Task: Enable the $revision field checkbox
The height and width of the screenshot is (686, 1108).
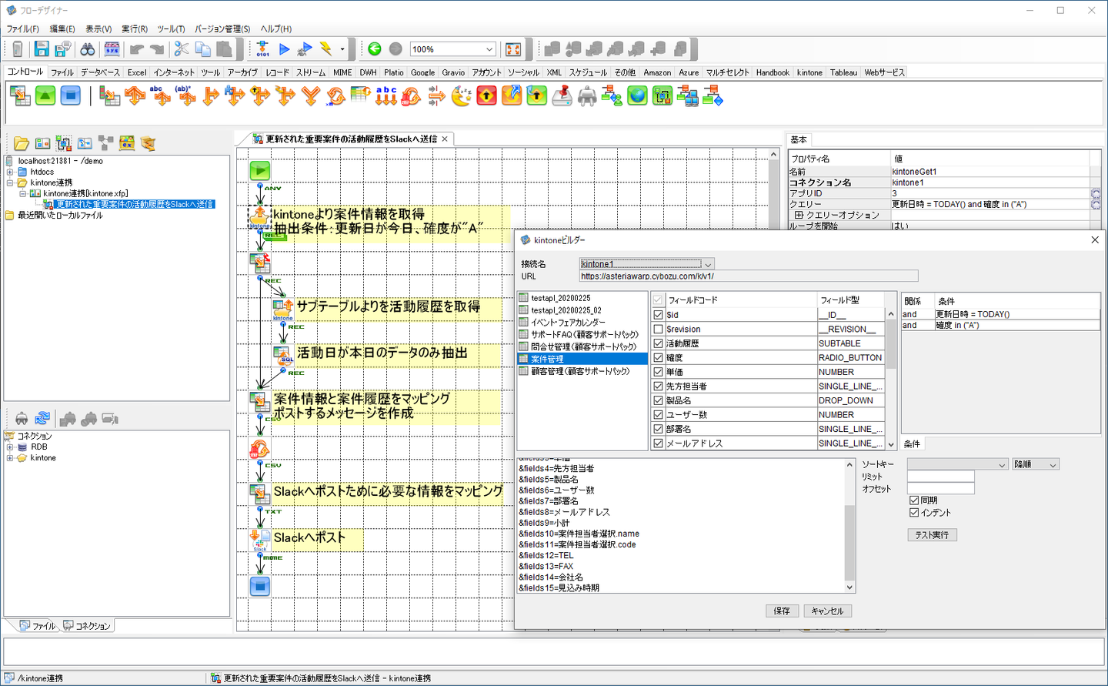Action: pyautogui.click(x=658, y=329)
